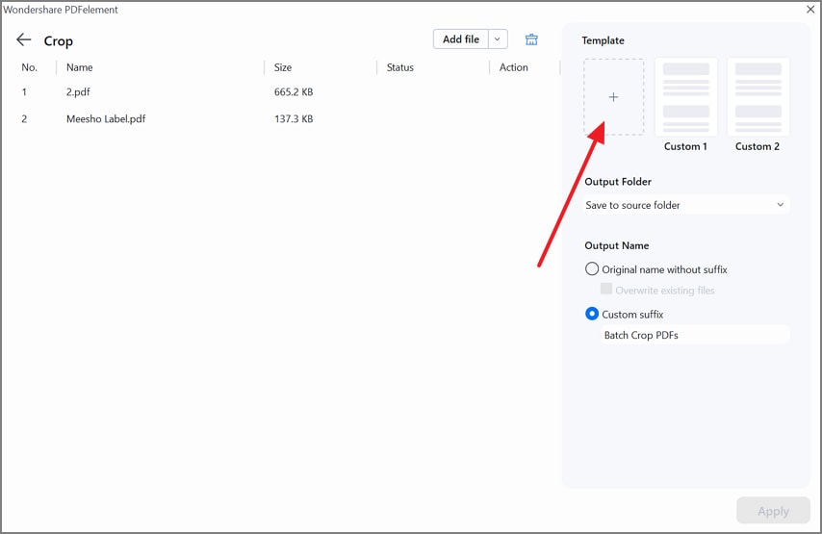Select the Custom 1 template thumbnail
The image size is (822, 534).
(685, 97)
